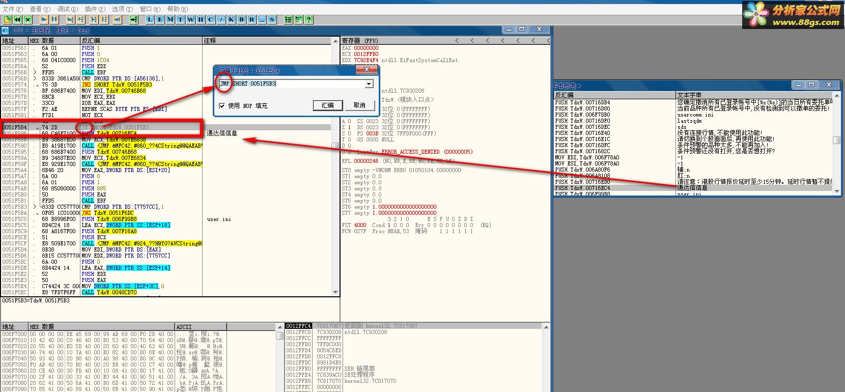Image resolution: width=845 pixels, height=392 pixels.
Task: Open Patches window via slash button
Action: pyautogui.click(x=221, y=19)
